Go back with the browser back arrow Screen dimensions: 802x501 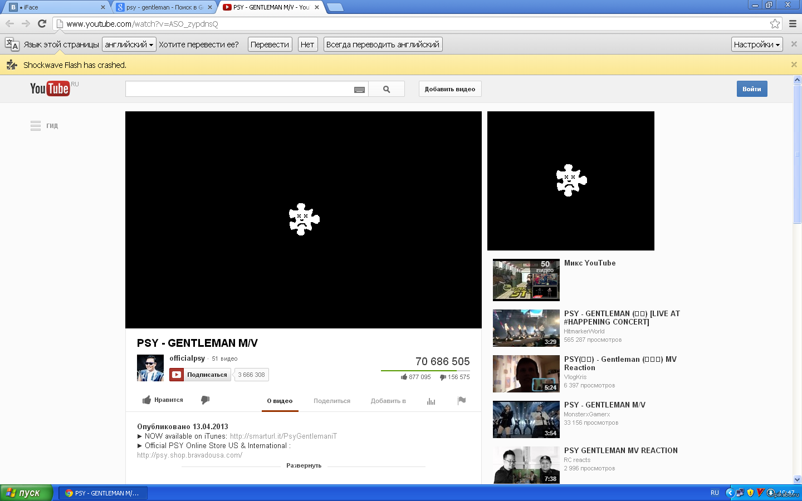9,23
